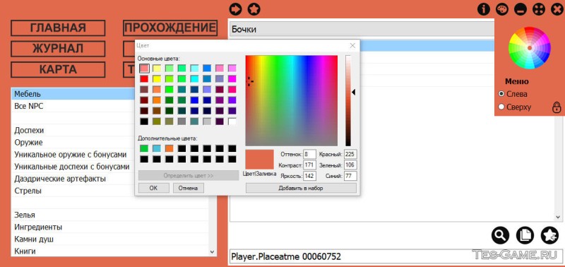Click the Красный value field
This screenshot has height=267, width=565.
(x=350, y=154)
